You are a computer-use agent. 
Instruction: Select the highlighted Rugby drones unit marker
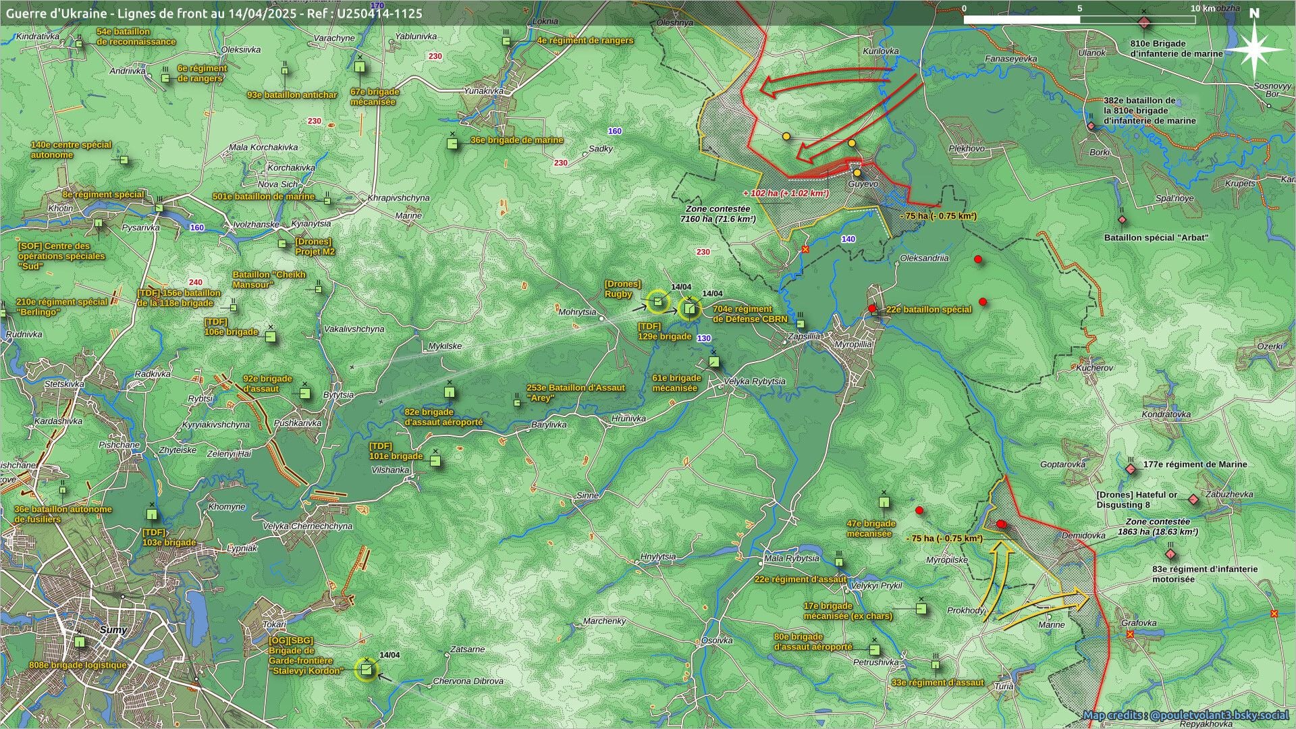[658, 302]
